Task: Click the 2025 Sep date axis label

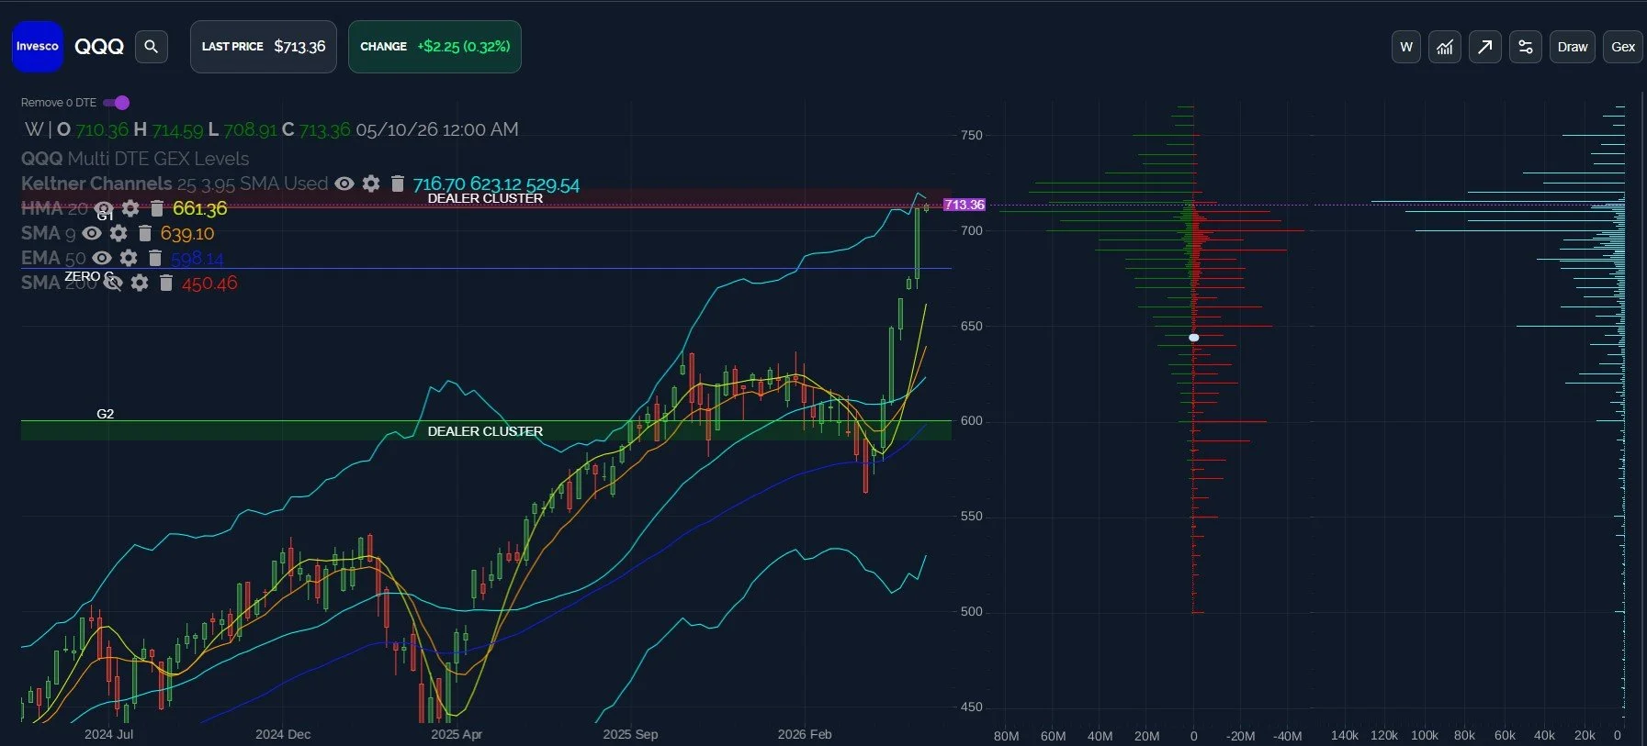Action: pos(630,734)
